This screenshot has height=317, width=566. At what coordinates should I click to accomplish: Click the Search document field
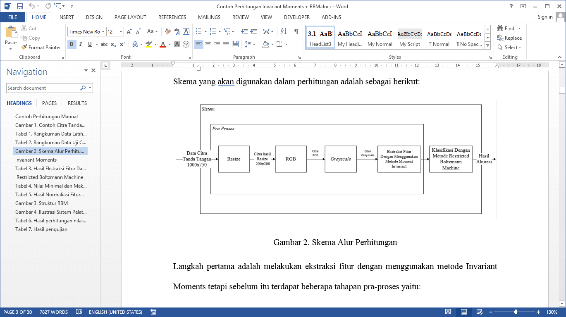coord(43,88)
